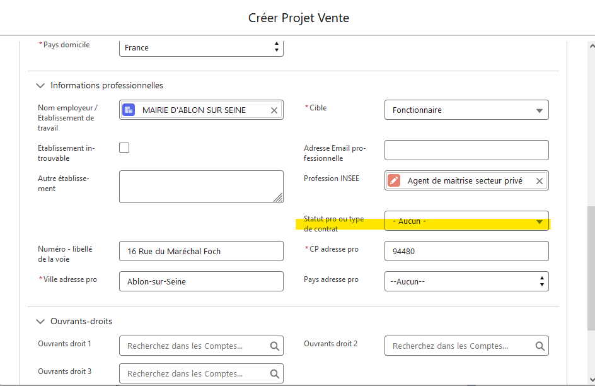Click search icon in Ouvrants droit 3 field

click(x=274, y=374)
